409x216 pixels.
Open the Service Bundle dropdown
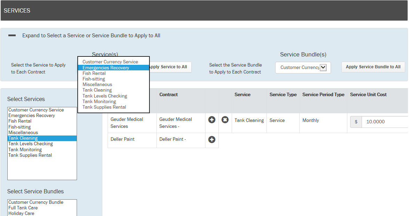click(303, 68)
